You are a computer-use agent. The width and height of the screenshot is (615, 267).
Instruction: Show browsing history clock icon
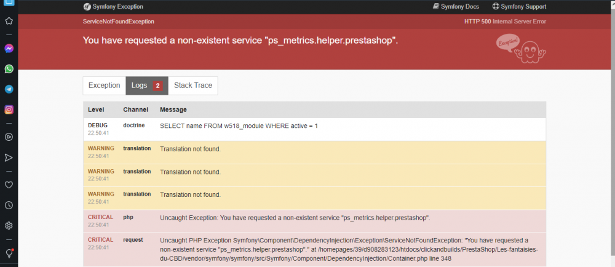tap(9, 205)
